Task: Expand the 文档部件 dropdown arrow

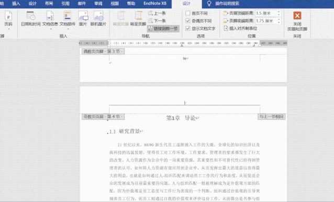Action: [68, 29]
